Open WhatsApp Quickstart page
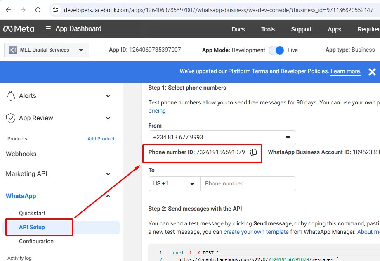The height and width of the screenshot is (261, 380). click(x=32, y=213)
